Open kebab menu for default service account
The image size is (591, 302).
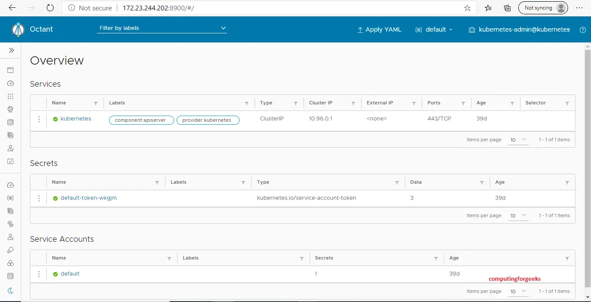[x=39, y=274]
